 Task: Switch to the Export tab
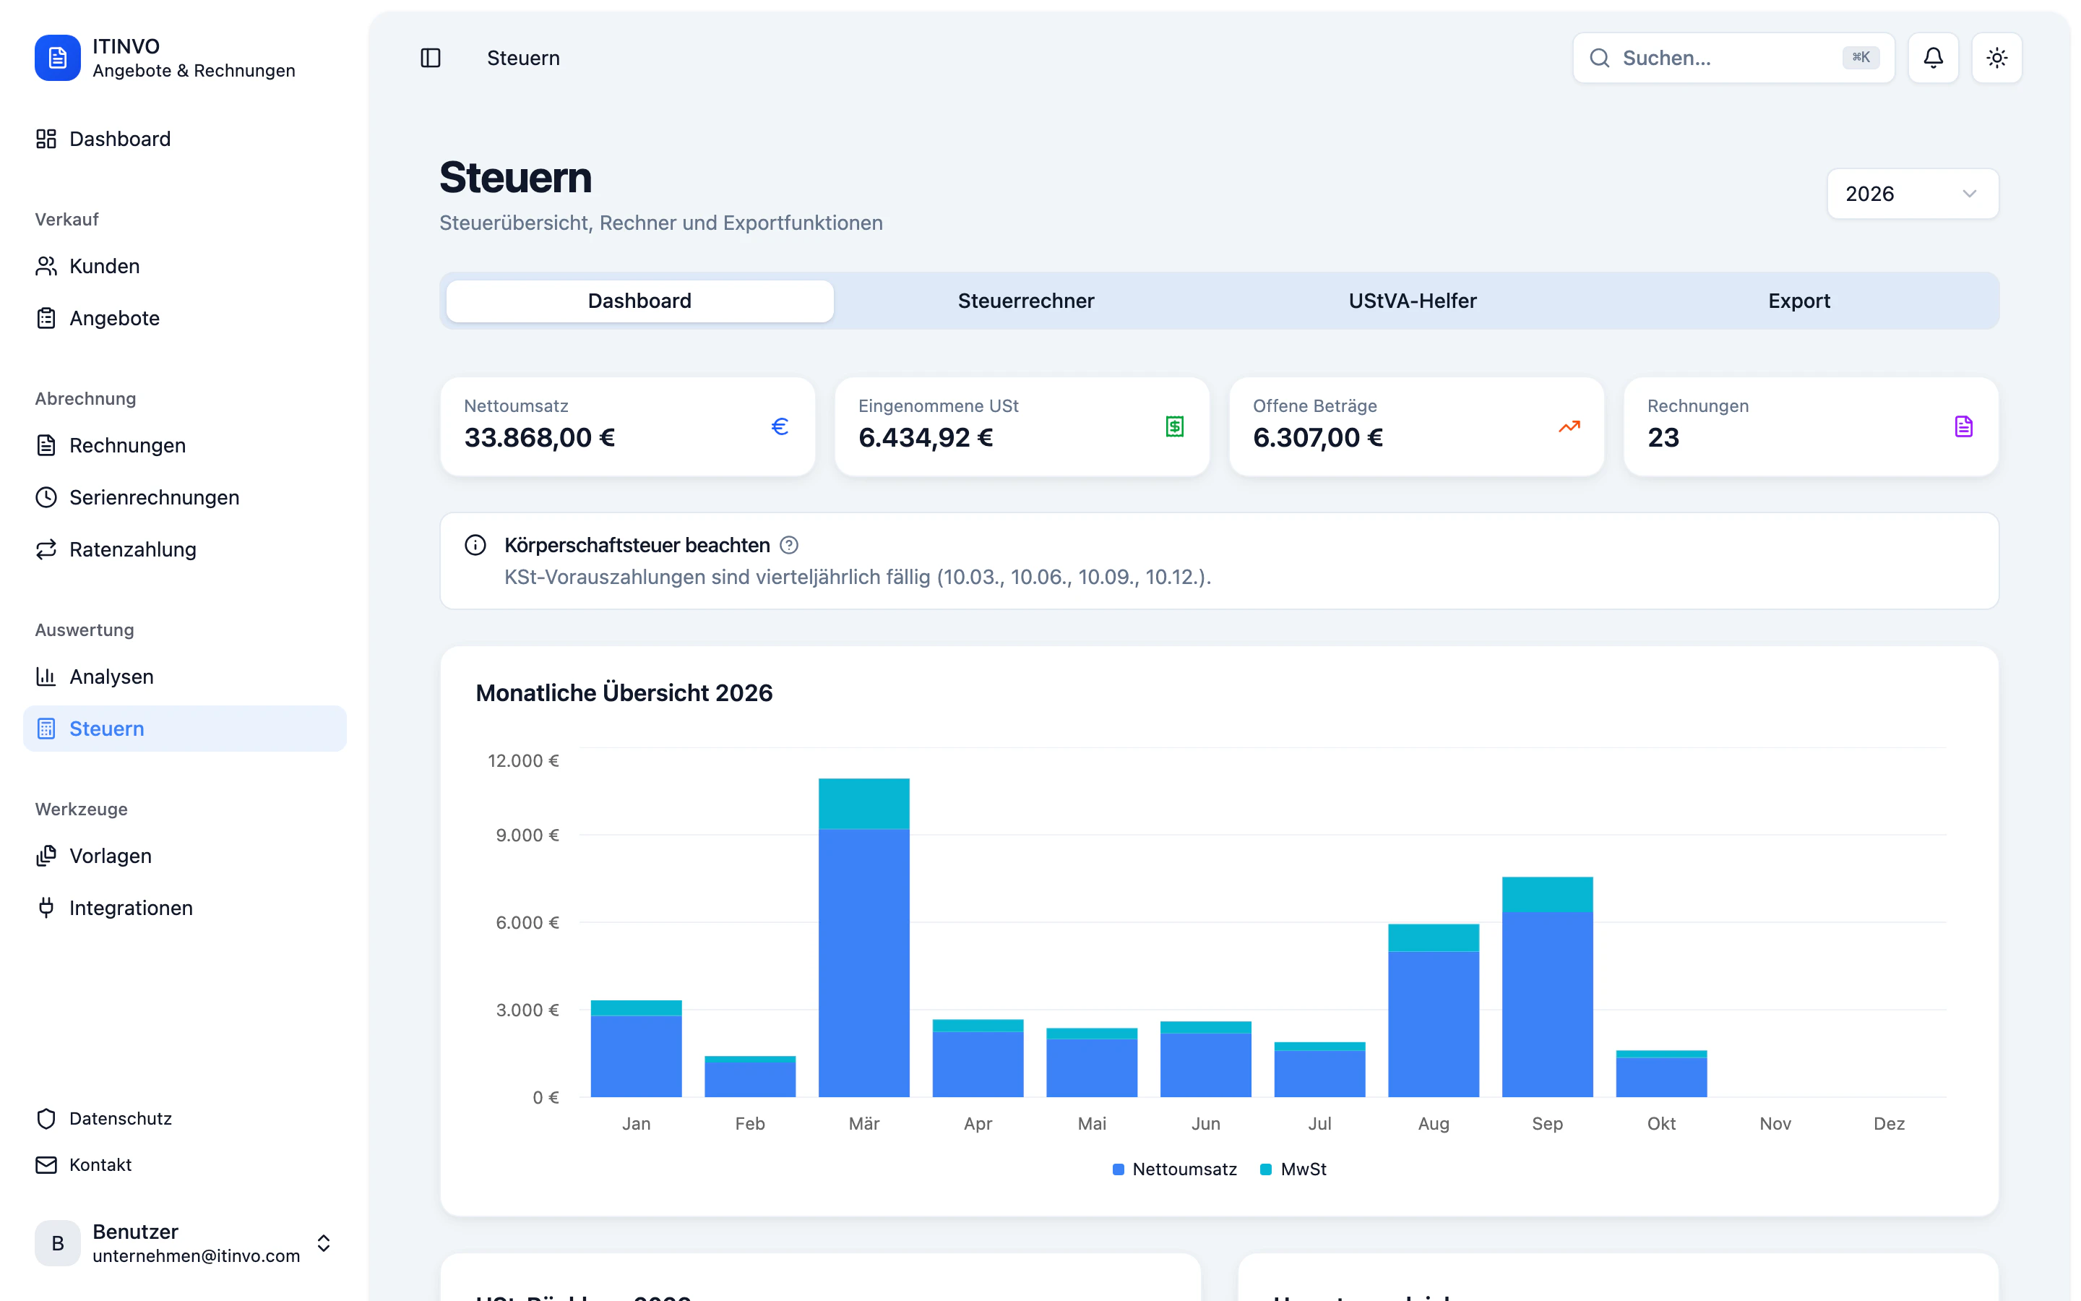click(x=1799, y=301)
